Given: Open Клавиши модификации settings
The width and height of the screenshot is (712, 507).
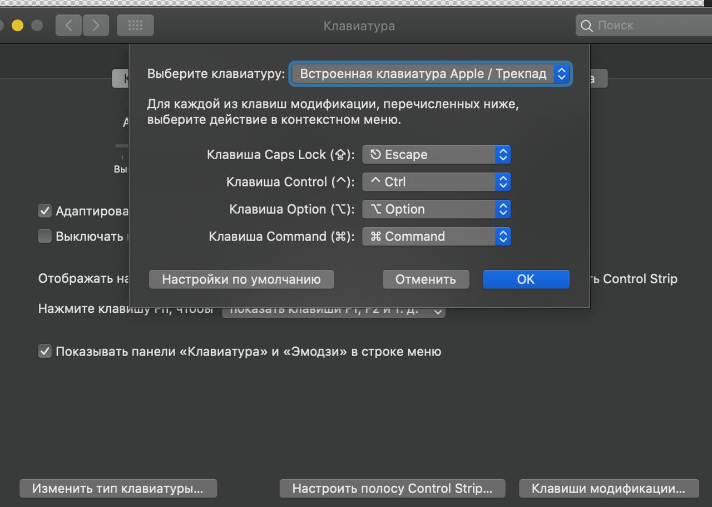Looking at the screenshot, I should [609, 489].
